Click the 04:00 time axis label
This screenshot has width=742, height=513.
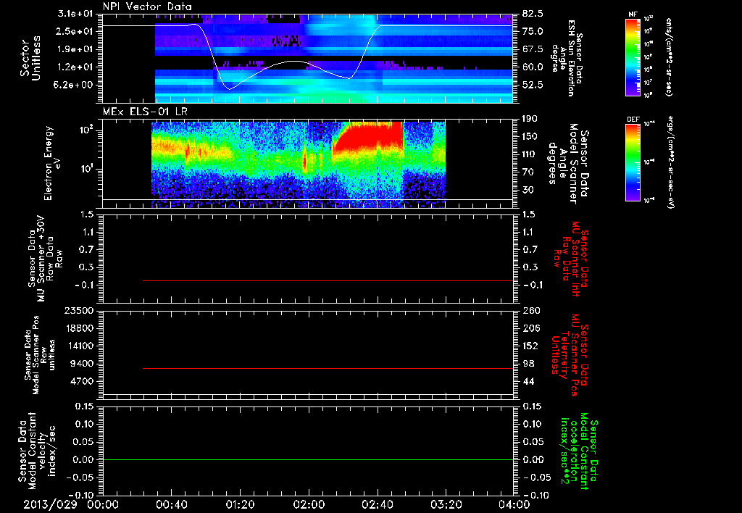point(514,504)
